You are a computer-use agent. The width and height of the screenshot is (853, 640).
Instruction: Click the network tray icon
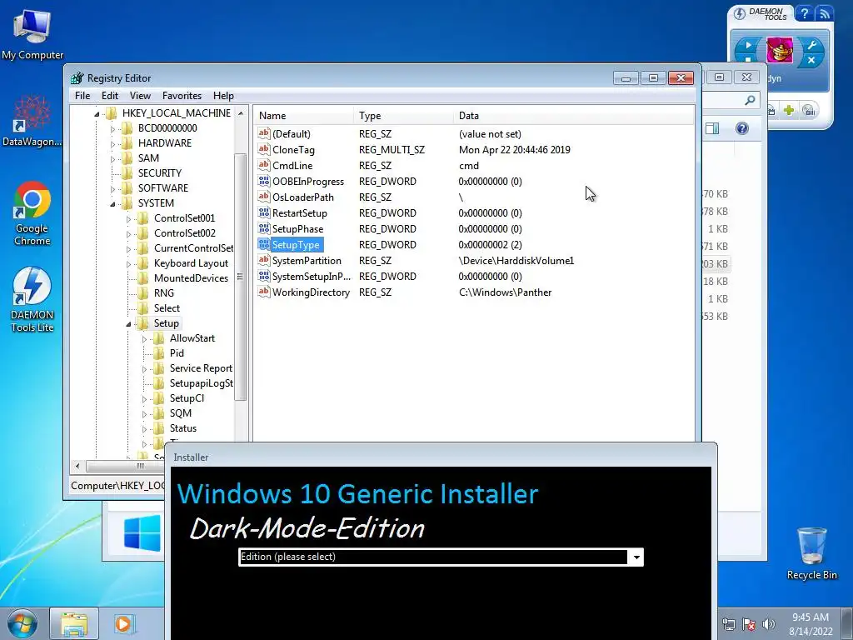[x=728, y=624]
